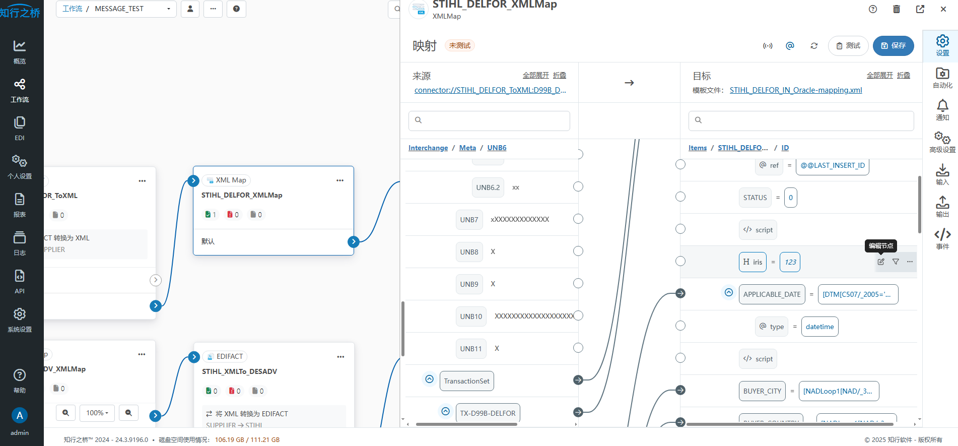Collapse all target nodes with 折叠

pyautogui.click(x=904, y=75)
